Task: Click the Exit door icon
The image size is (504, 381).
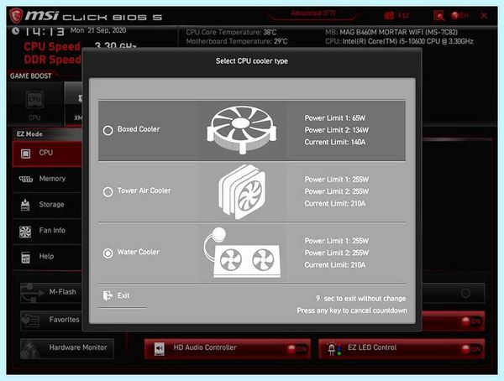Action: tap(108, 295)
